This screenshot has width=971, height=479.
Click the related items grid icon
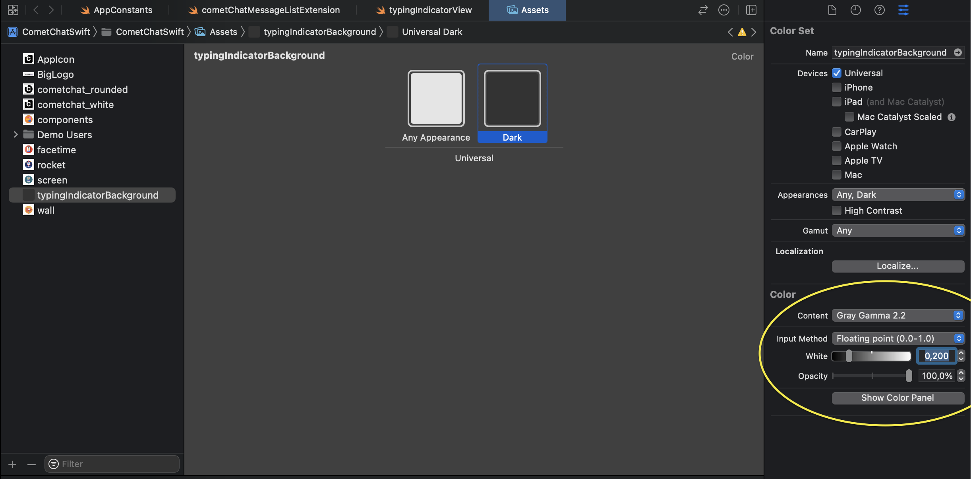tap(13, 10)
